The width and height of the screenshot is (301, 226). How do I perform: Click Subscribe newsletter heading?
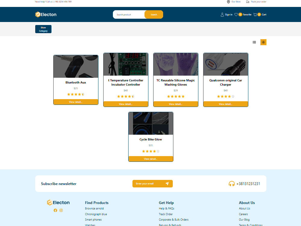tap(59, 184)
